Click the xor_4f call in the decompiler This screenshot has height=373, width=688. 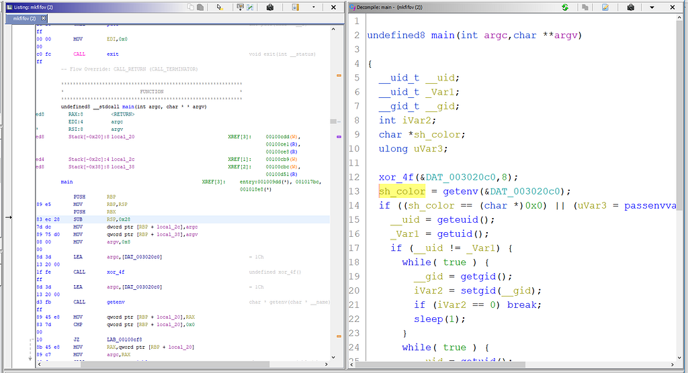(396, 177)
